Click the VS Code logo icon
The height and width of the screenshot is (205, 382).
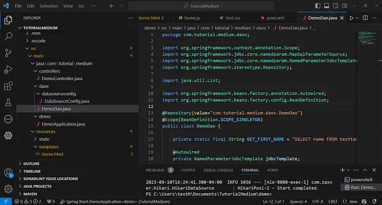(x=6, y=6)
